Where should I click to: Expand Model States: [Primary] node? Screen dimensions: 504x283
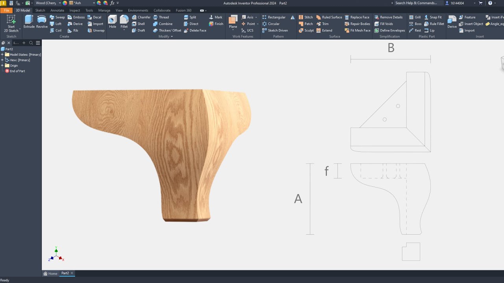pos(2,55)
